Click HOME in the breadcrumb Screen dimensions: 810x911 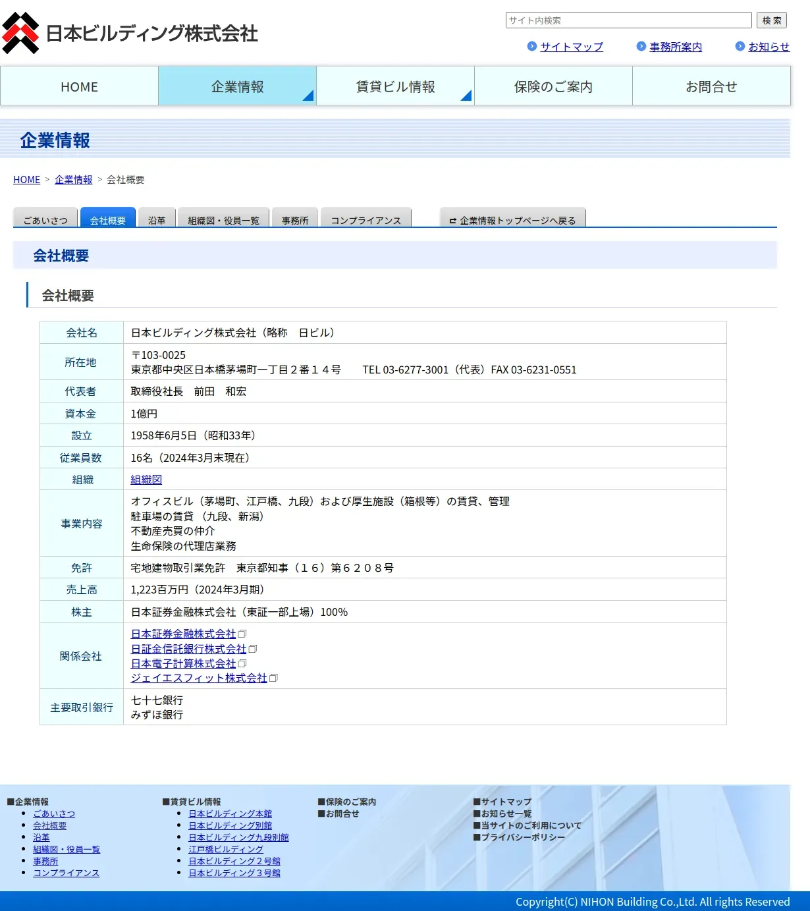pyautogui.click(x=26, y=180)
